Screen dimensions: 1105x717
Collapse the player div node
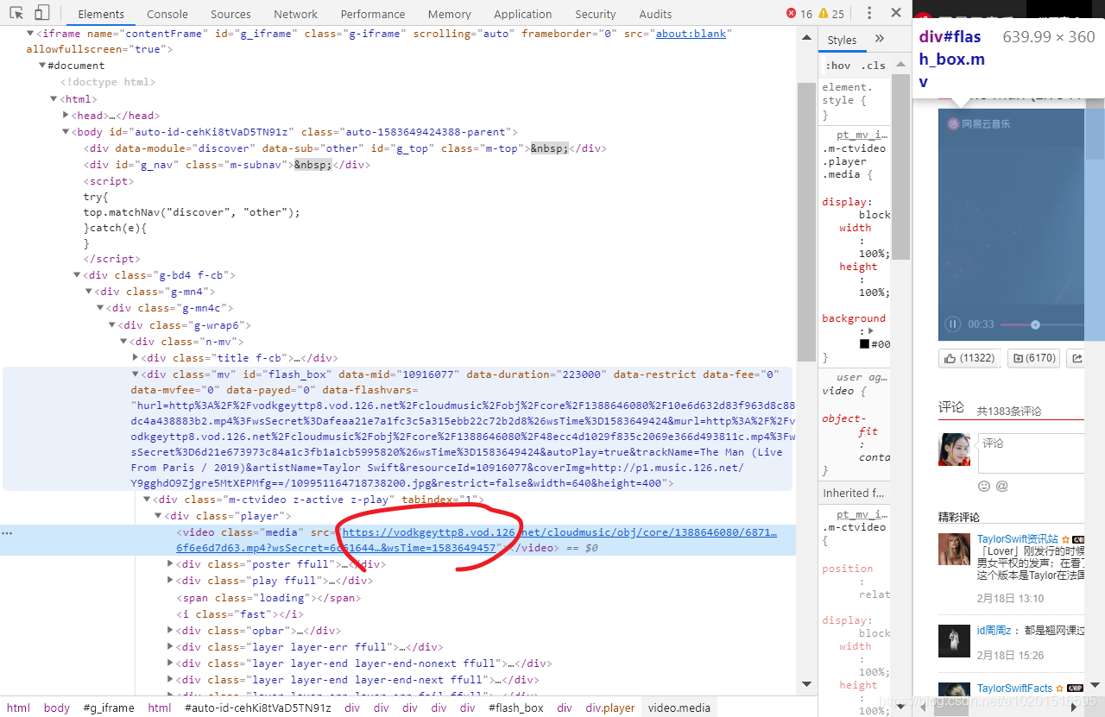click(x=158, y=516)
